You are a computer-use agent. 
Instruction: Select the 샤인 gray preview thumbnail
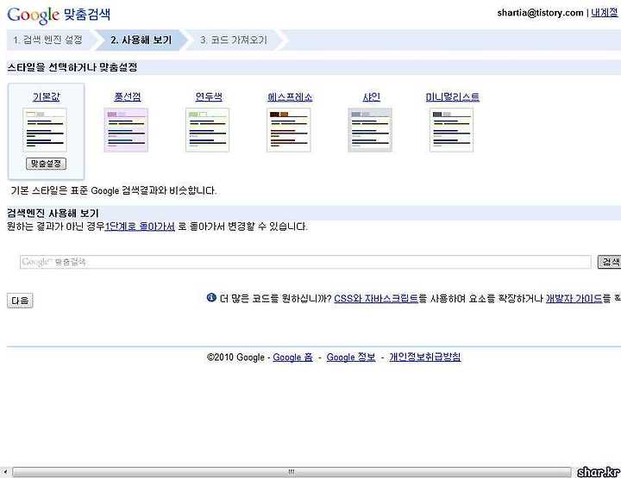370,130
